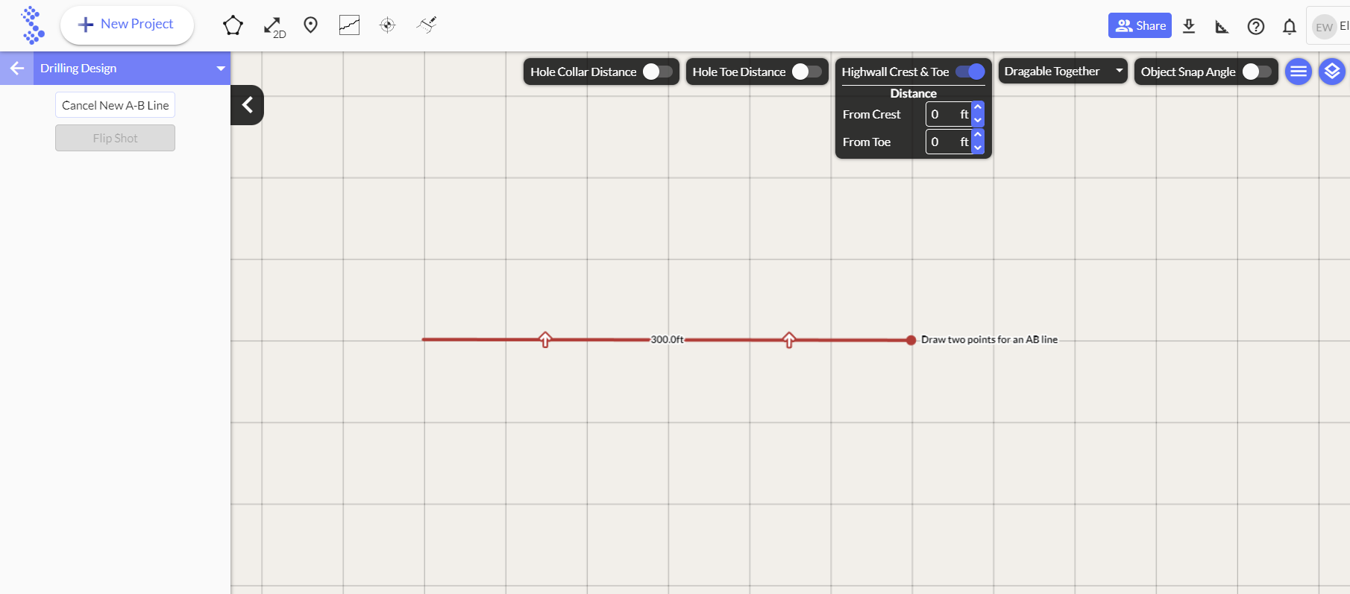This screenshot has width=1350, height=594.
Task: Enable the Hole Collar Distance toggle
Action: [657, 72]
